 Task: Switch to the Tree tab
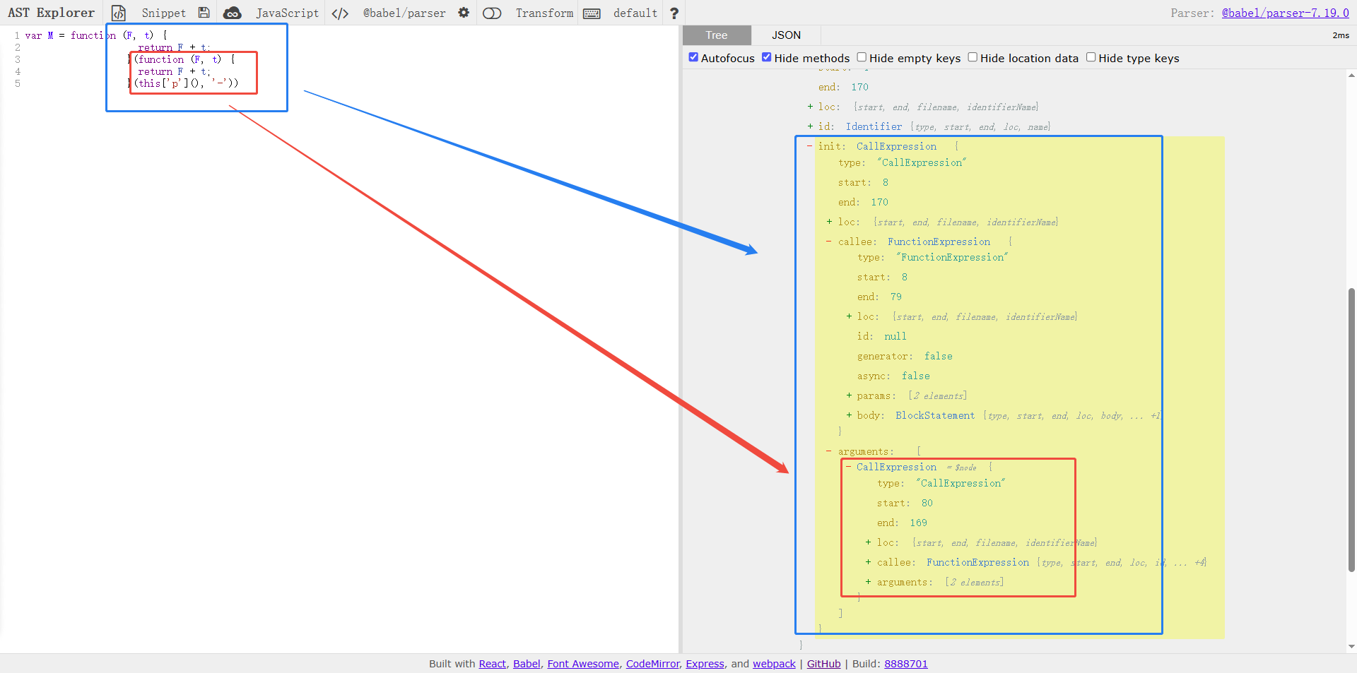(716, 35)
